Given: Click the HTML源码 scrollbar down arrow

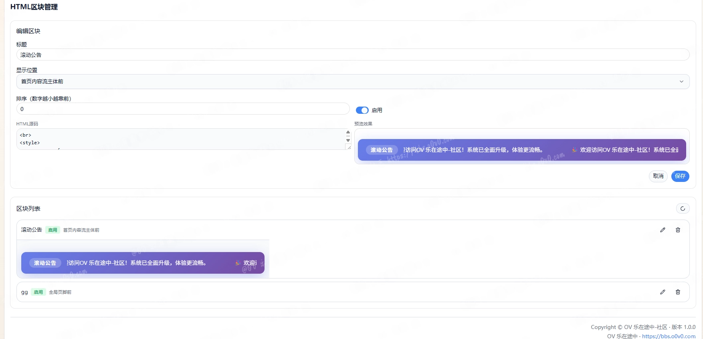Looking at the screenshot, I should point(348,140).
